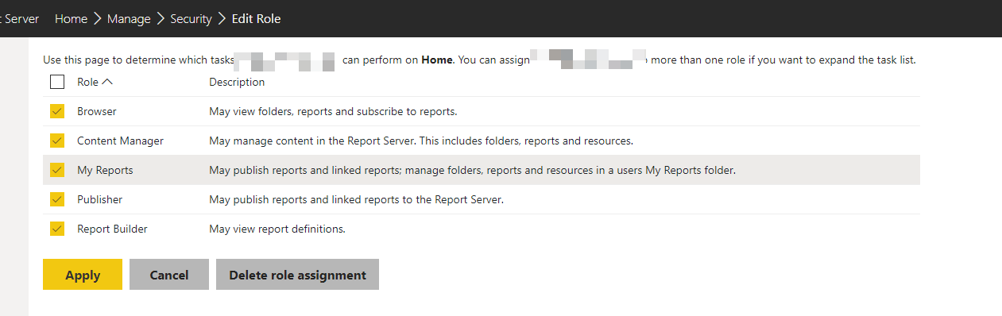This screenshot has width=1002, height=316.
Task: Sort the list by the Role column header
Action: coord(95,82)
